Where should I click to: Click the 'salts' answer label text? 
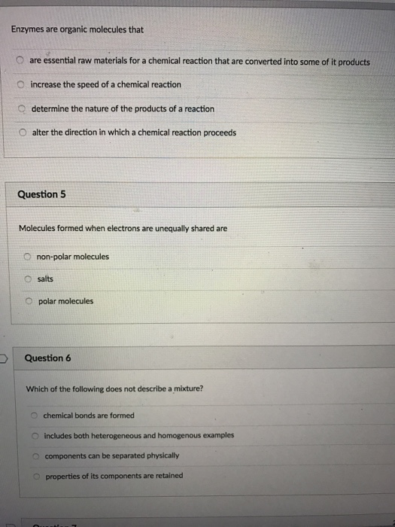pos(45,279)
